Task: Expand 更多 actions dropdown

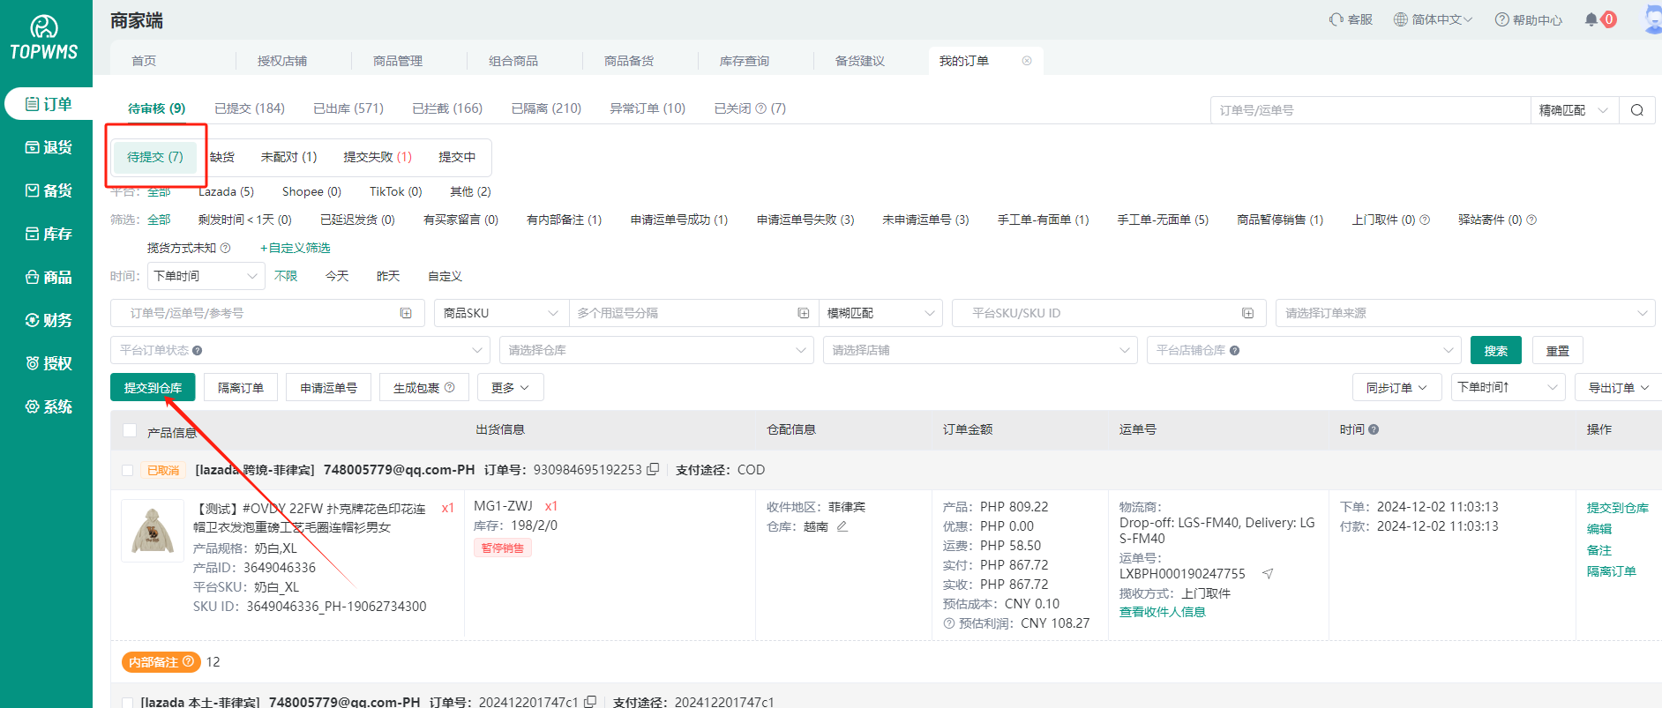Action: tap(510, 387)
